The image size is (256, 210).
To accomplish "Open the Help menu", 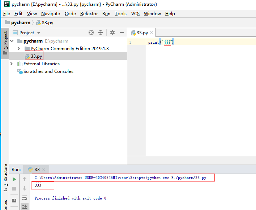I will click(x=170, y=14).
